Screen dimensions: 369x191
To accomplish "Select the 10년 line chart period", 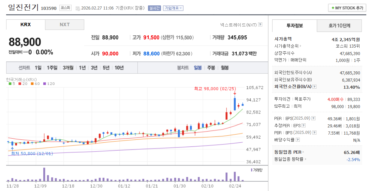I will (119, 68).
